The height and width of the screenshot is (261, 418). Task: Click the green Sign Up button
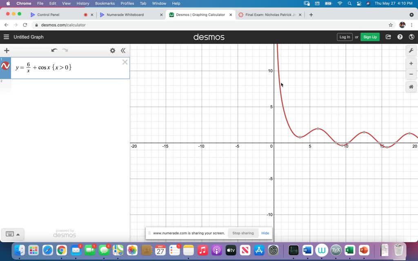point(370,37)
